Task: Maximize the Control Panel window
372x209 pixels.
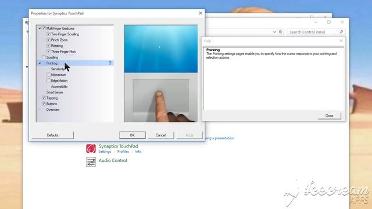Action: click(x=329, y=22)
